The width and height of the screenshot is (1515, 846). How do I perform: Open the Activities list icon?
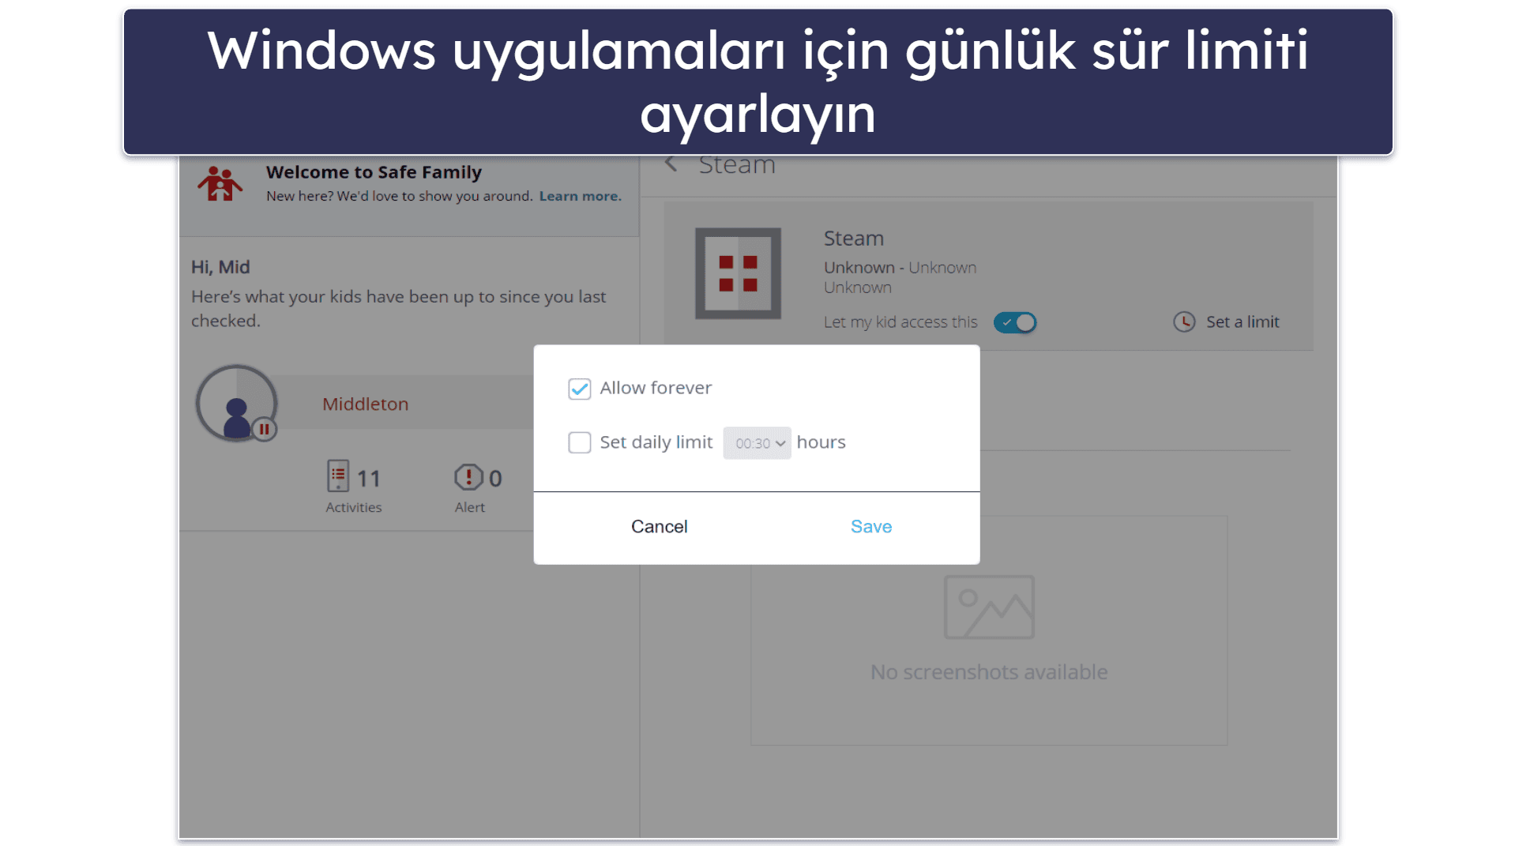point(338,476)
